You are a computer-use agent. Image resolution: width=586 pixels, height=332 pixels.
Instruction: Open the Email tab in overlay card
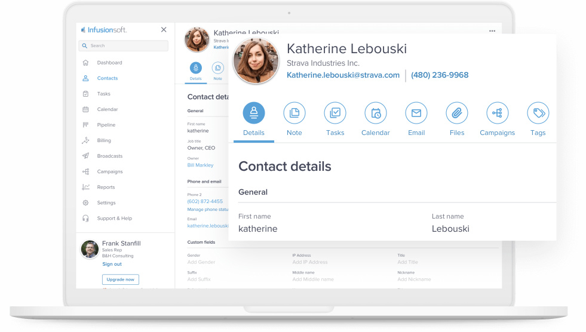416,119
